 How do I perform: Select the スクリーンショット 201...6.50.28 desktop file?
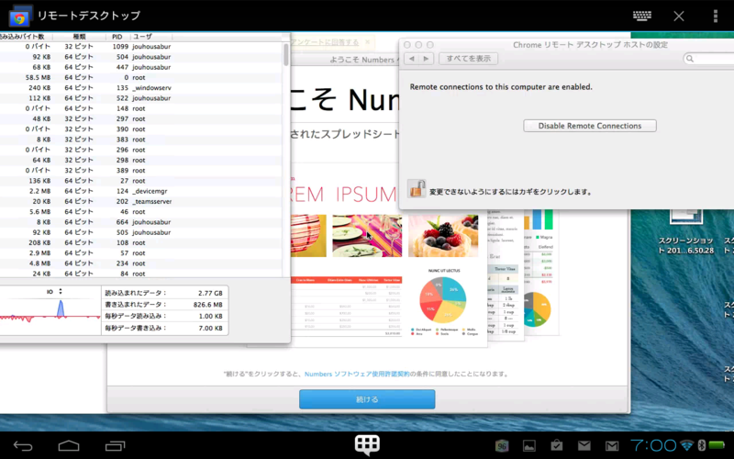pos(685,233)
